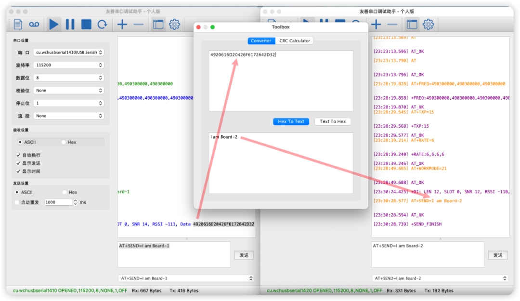Click the layout panel icon in right window toolbar
The image size is (520, 301).
click(412, 24)
